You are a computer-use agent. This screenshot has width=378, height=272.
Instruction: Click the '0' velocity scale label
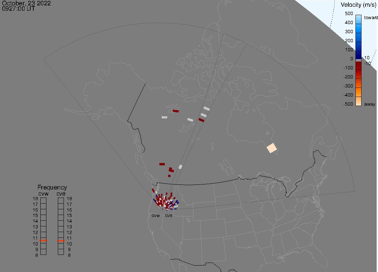pyautogui.click(x=352, y=59)
